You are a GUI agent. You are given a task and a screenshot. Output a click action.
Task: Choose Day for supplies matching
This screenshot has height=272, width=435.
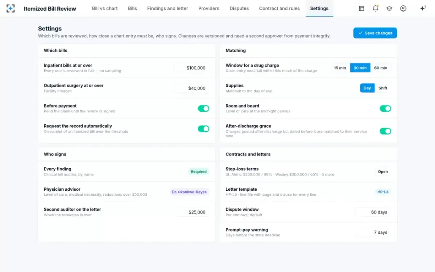[367, 88]
